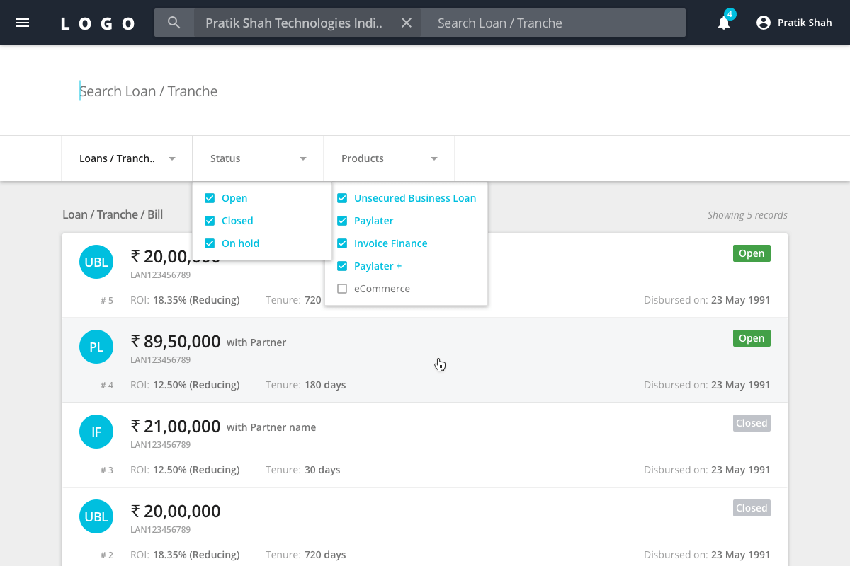Uncheck the Open status filter
This screenshot has width=850, height=566.
pyautogui.click(x=210, y=198)
